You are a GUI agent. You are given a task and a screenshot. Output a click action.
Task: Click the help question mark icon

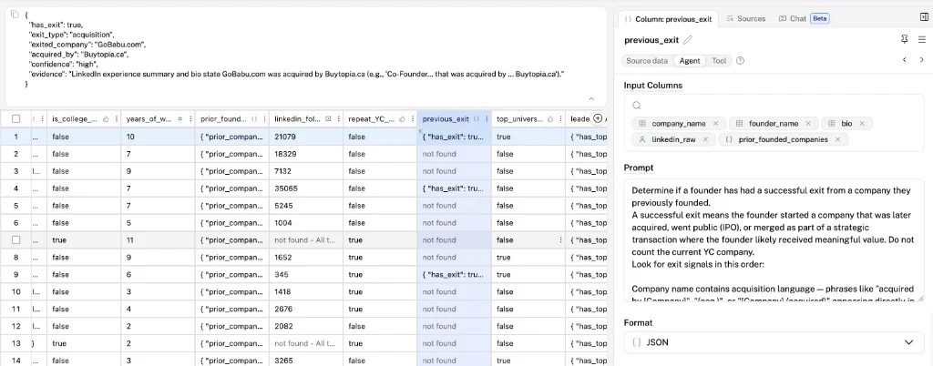pos(740,61)
